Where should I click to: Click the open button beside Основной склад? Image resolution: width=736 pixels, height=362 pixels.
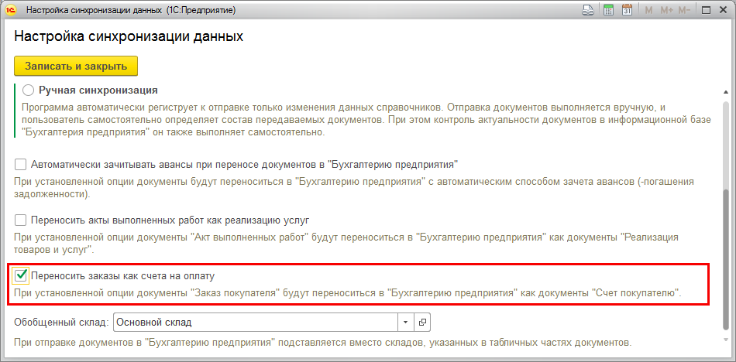pyautogui.click(x=422, y=322)
